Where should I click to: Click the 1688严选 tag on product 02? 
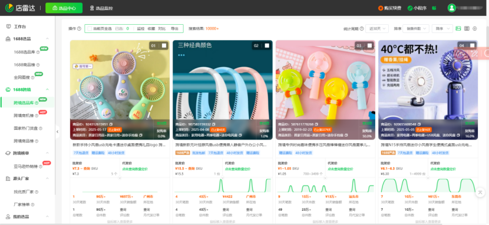pos(182,153)
